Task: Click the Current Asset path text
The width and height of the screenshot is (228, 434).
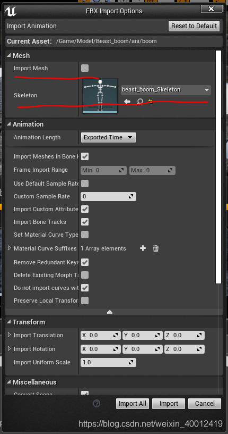Action: click(106, 41)
